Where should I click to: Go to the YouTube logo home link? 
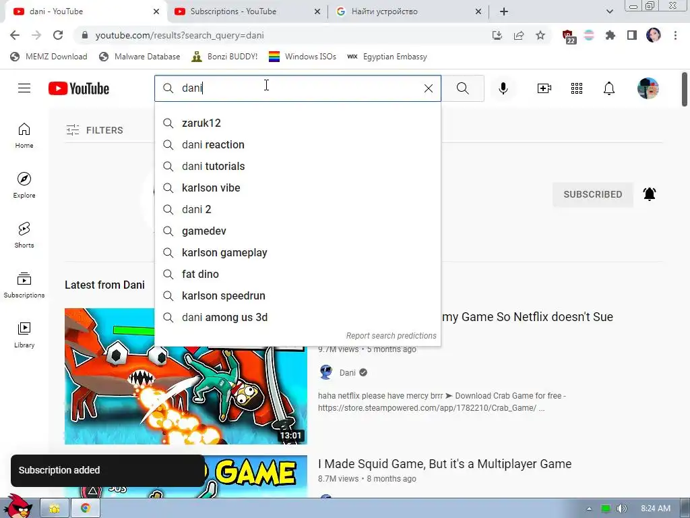tap(79, 88)
